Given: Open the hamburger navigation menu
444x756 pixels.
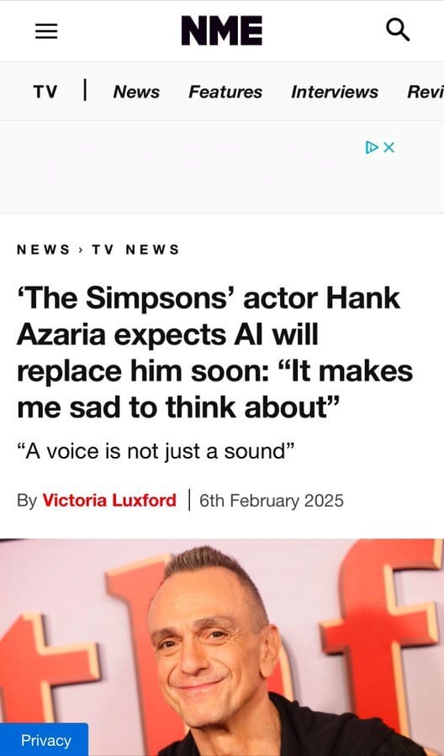Looking at the screenshot, I should click(46, 31).
